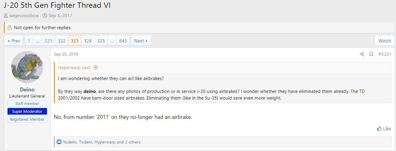
Task: Click the share post icon
Action: click(x=362, y=54)
